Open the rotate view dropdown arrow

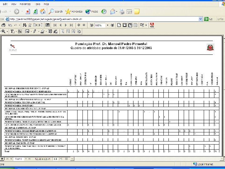point(146,25)
